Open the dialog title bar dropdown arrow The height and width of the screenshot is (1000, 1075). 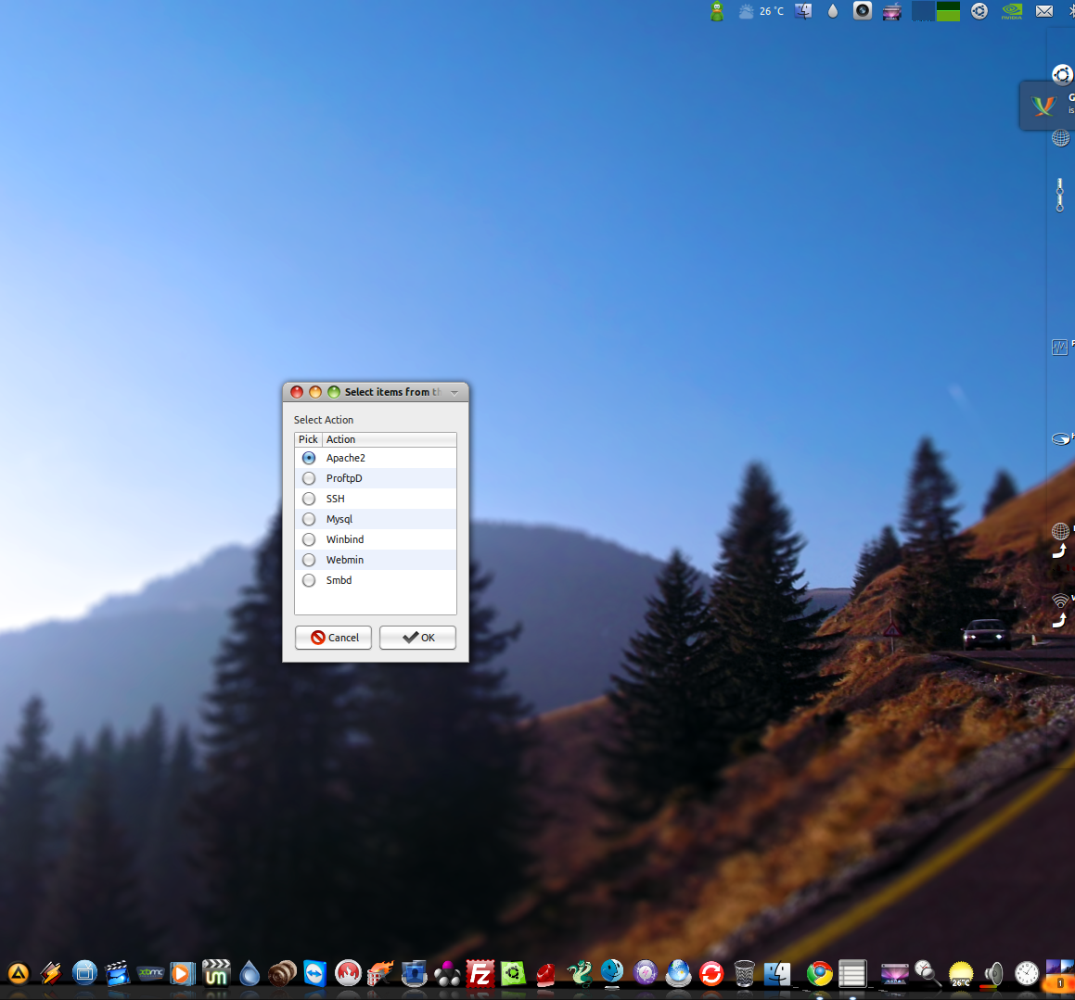(454, 392)
